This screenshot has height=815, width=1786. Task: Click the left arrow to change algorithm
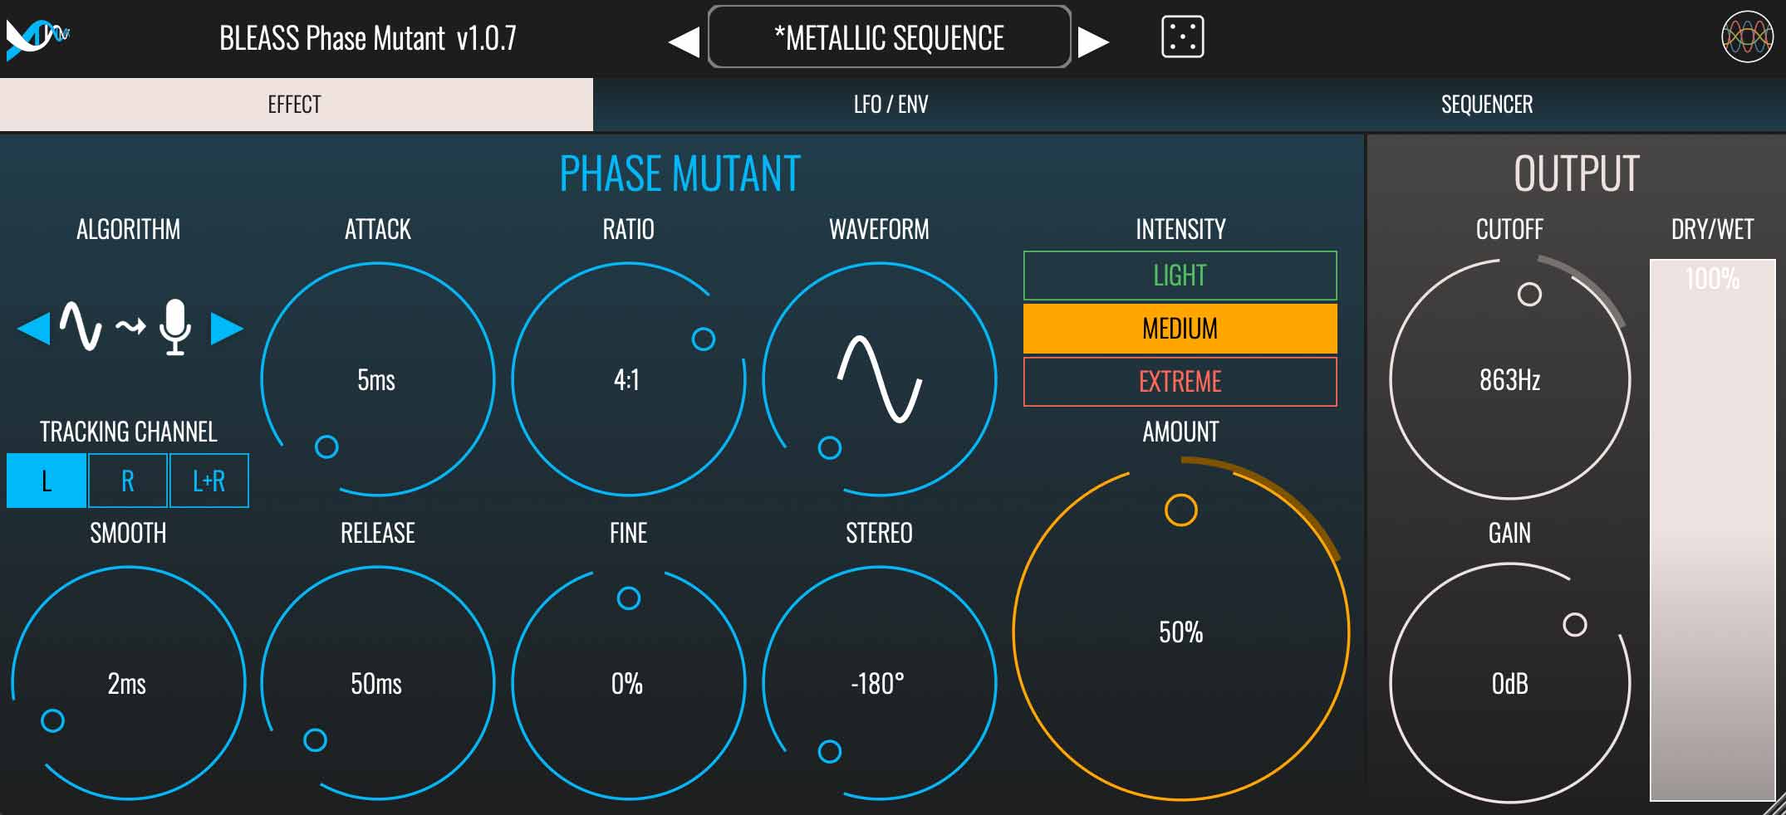[33, 329]
